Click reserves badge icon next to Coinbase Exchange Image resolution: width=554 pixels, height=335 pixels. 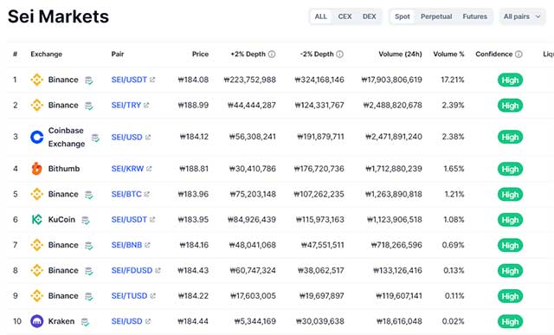point(95,138)
